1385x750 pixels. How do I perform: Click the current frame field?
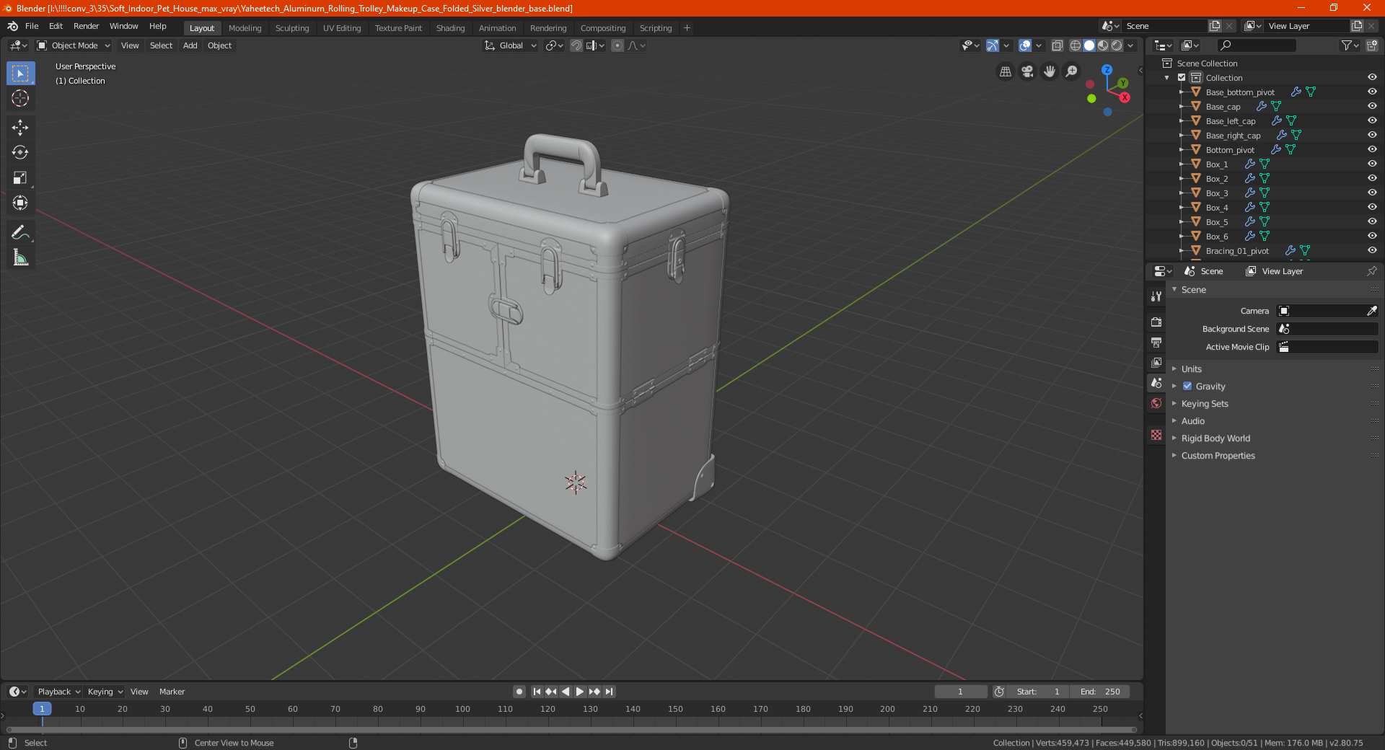(960, 692)
